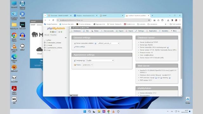Open a new browser tab
The height and width of the screenshot is (114, 203).
tap(152, 16)
